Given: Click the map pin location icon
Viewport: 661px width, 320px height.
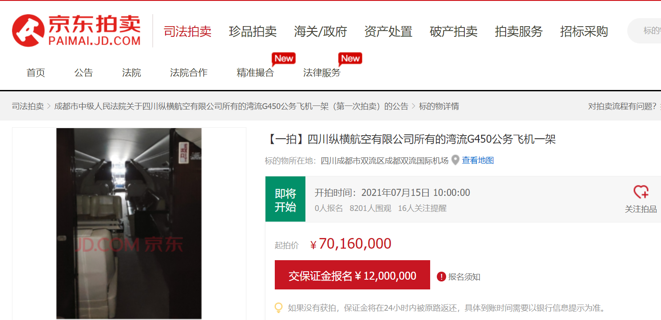Looking at the screenshot, I should (x=455, y=160).
